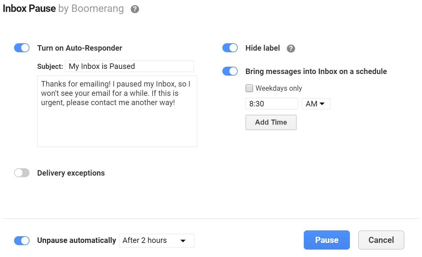Toggle the Bring messages on a schedule switch
422x257 pixels.
click(x=230, y=71)
